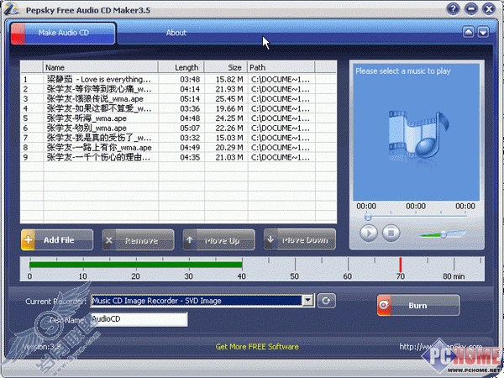The height and width of the screenshot is (378, 504).
Task: Select track 6 with length 05:07
Action: point(178,128)
